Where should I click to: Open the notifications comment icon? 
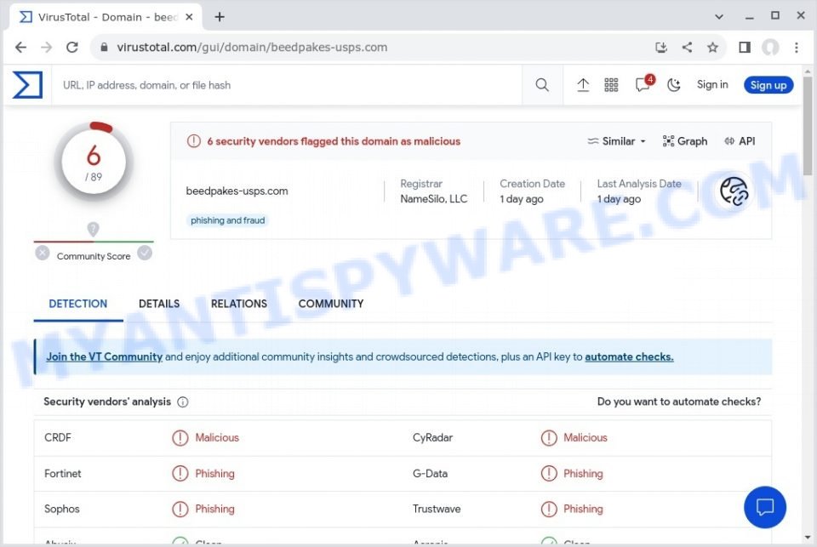644,84
